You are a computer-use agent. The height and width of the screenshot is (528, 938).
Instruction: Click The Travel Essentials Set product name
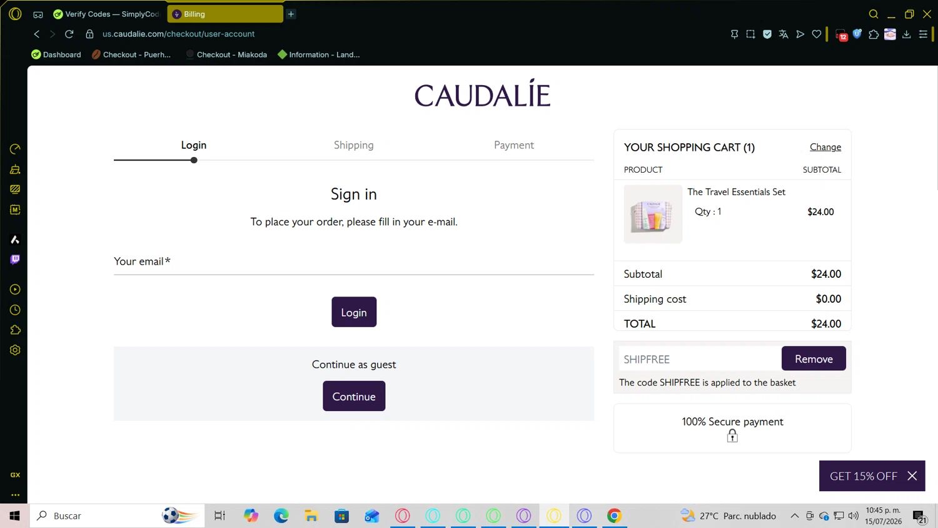point(736,192)
